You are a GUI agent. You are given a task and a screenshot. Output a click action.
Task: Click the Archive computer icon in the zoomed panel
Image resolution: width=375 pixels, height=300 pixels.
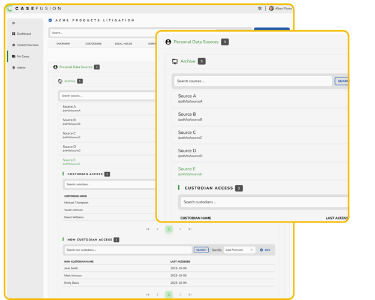(175, 61)
